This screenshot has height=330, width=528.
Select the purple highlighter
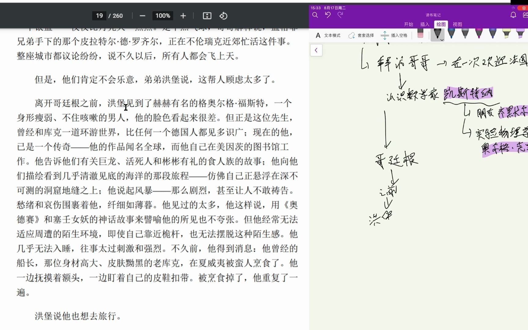(520, 33)
